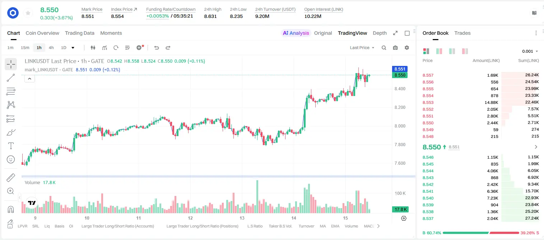Expand more timeframe options after 1D
The height and width of the screenshot is (240, 544).
point(73,48)
